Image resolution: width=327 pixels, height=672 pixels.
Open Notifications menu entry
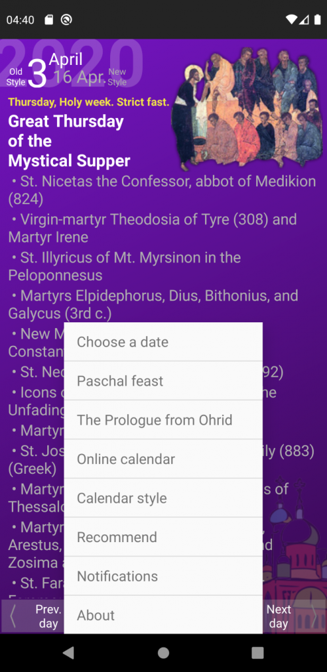click(163, 576)
